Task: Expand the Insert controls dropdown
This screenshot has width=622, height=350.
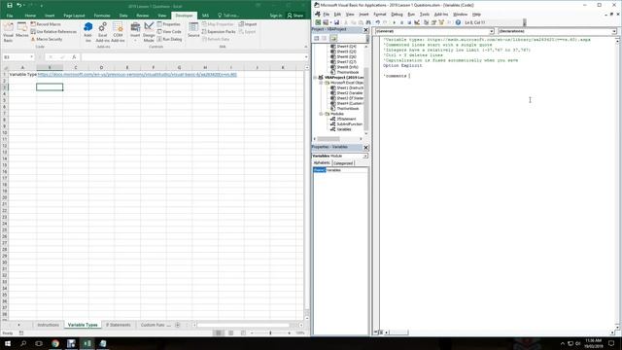Action: [135, 32]
